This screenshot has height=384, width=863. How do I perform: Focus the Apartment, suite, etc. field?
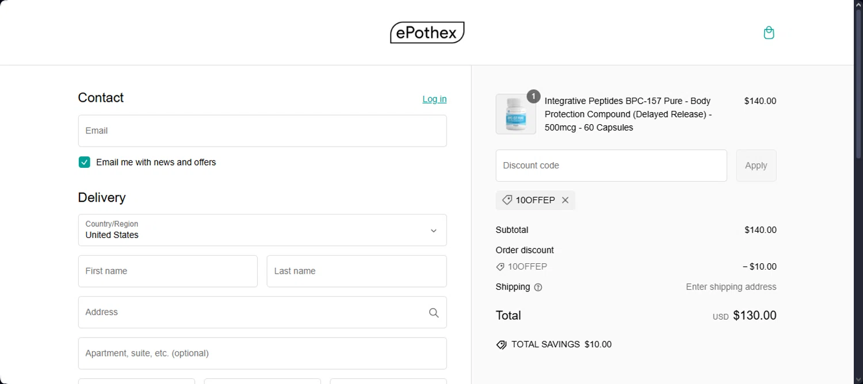(262, 354)
